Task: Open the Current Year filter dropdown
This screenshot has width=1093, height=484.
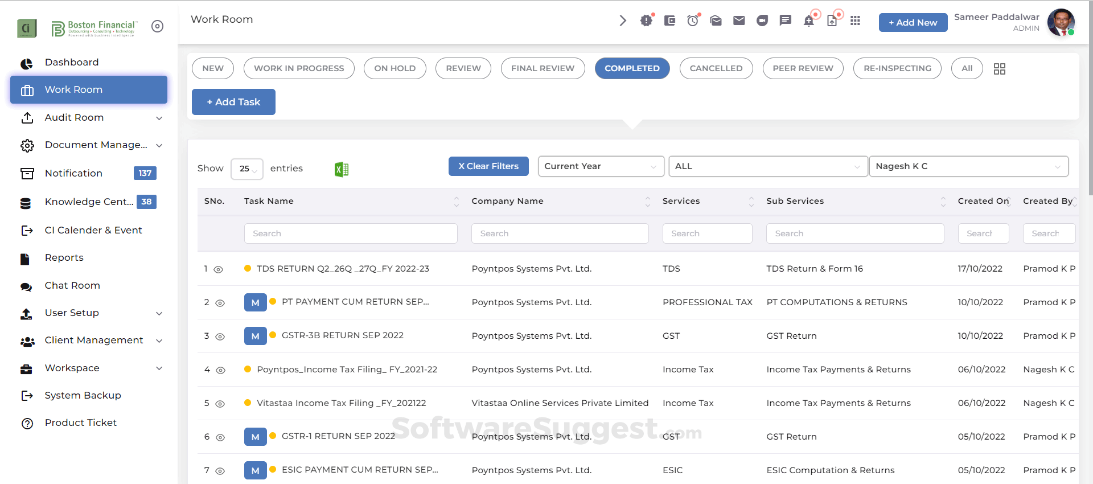Action: (x=601, y=166)
